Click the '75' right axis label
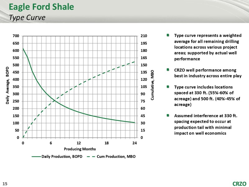This screenshot has width=249, height=187. pyautogui.click(x=143, y=101)
